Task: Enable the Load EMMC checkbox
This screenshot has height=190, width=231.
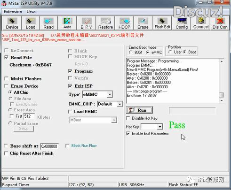Action: click(x=70, y=112)
